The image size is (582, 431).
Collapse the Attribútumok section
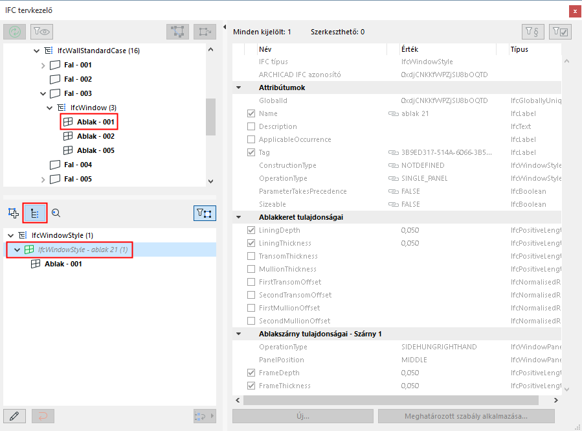point(238,87)
